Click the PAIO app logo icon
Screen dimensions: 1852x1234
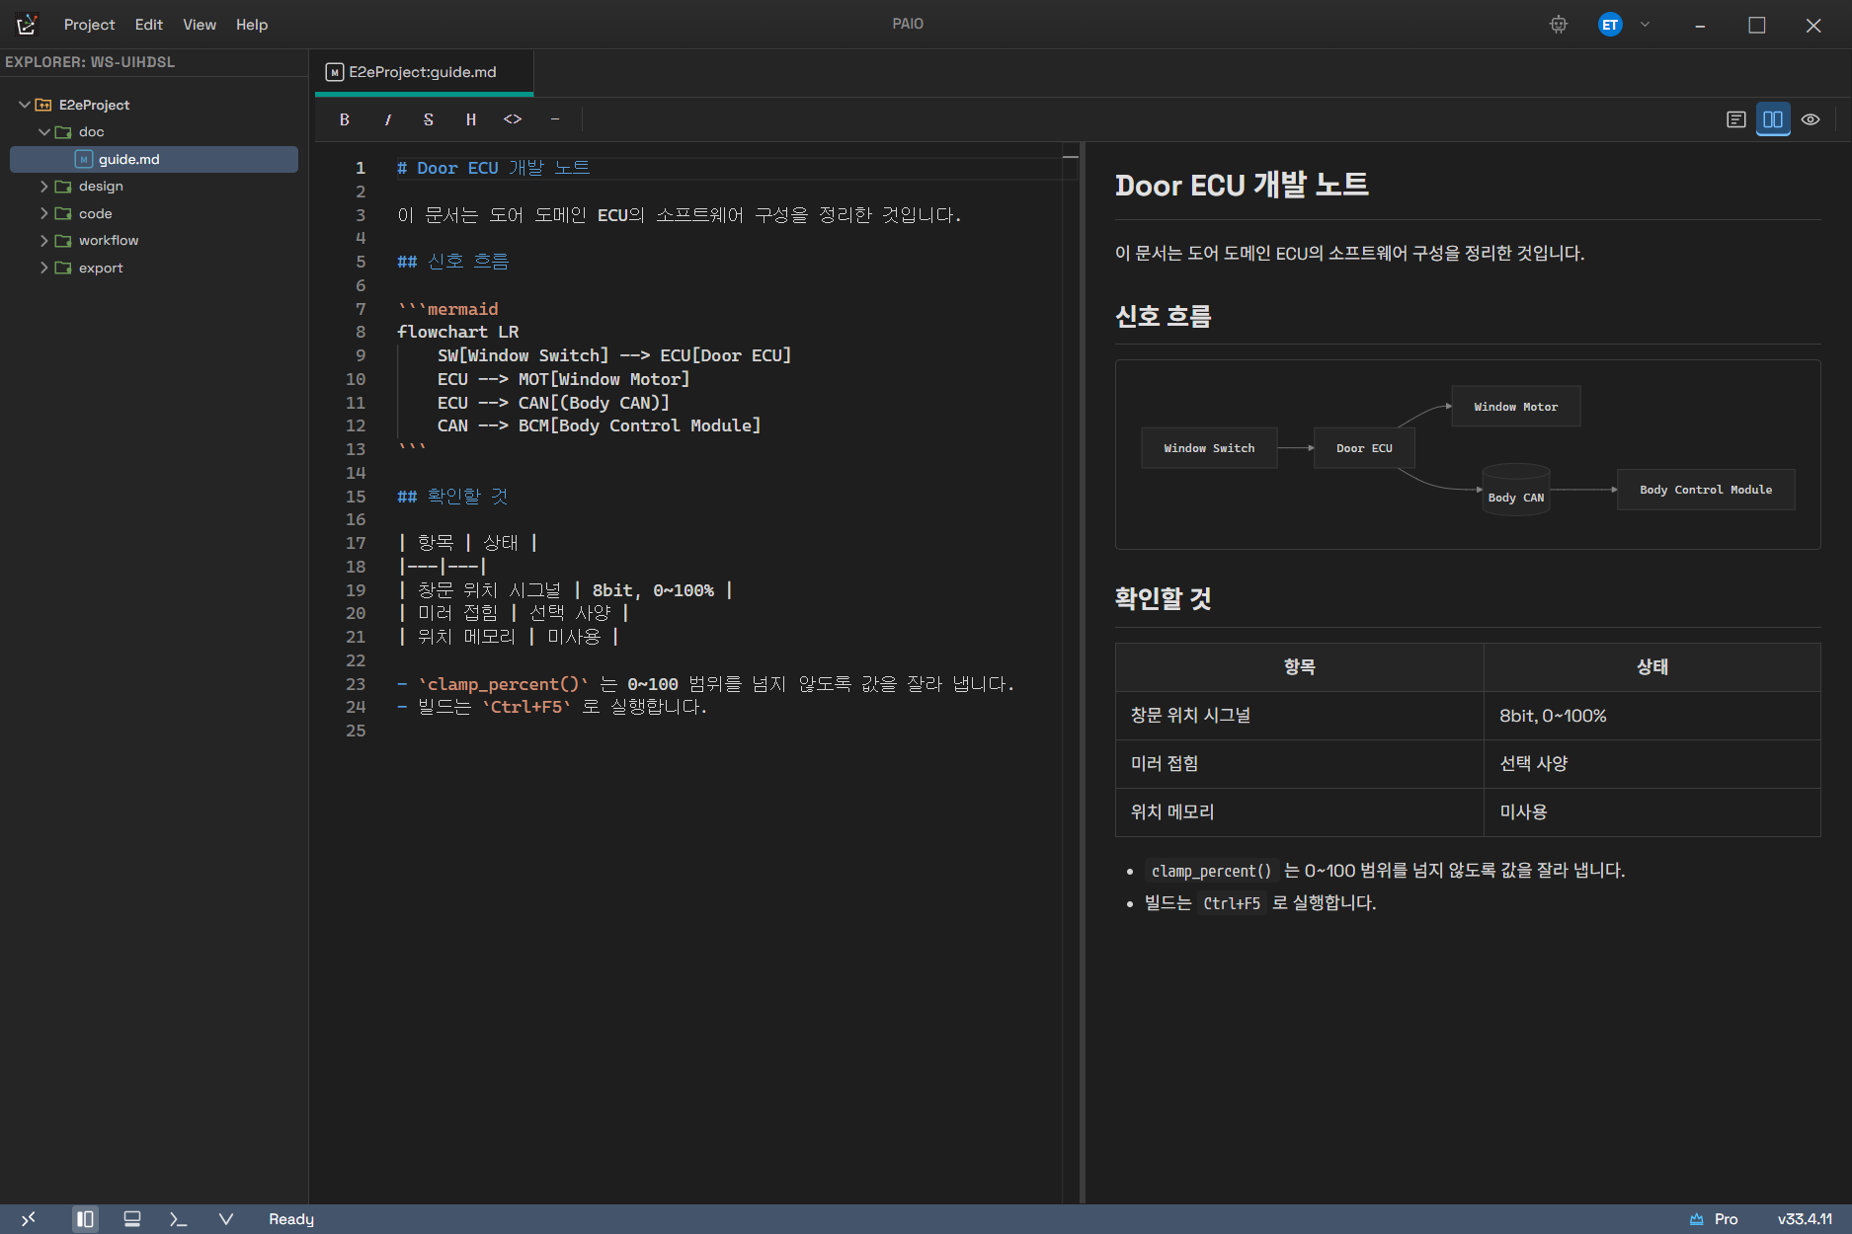point(28,24)
